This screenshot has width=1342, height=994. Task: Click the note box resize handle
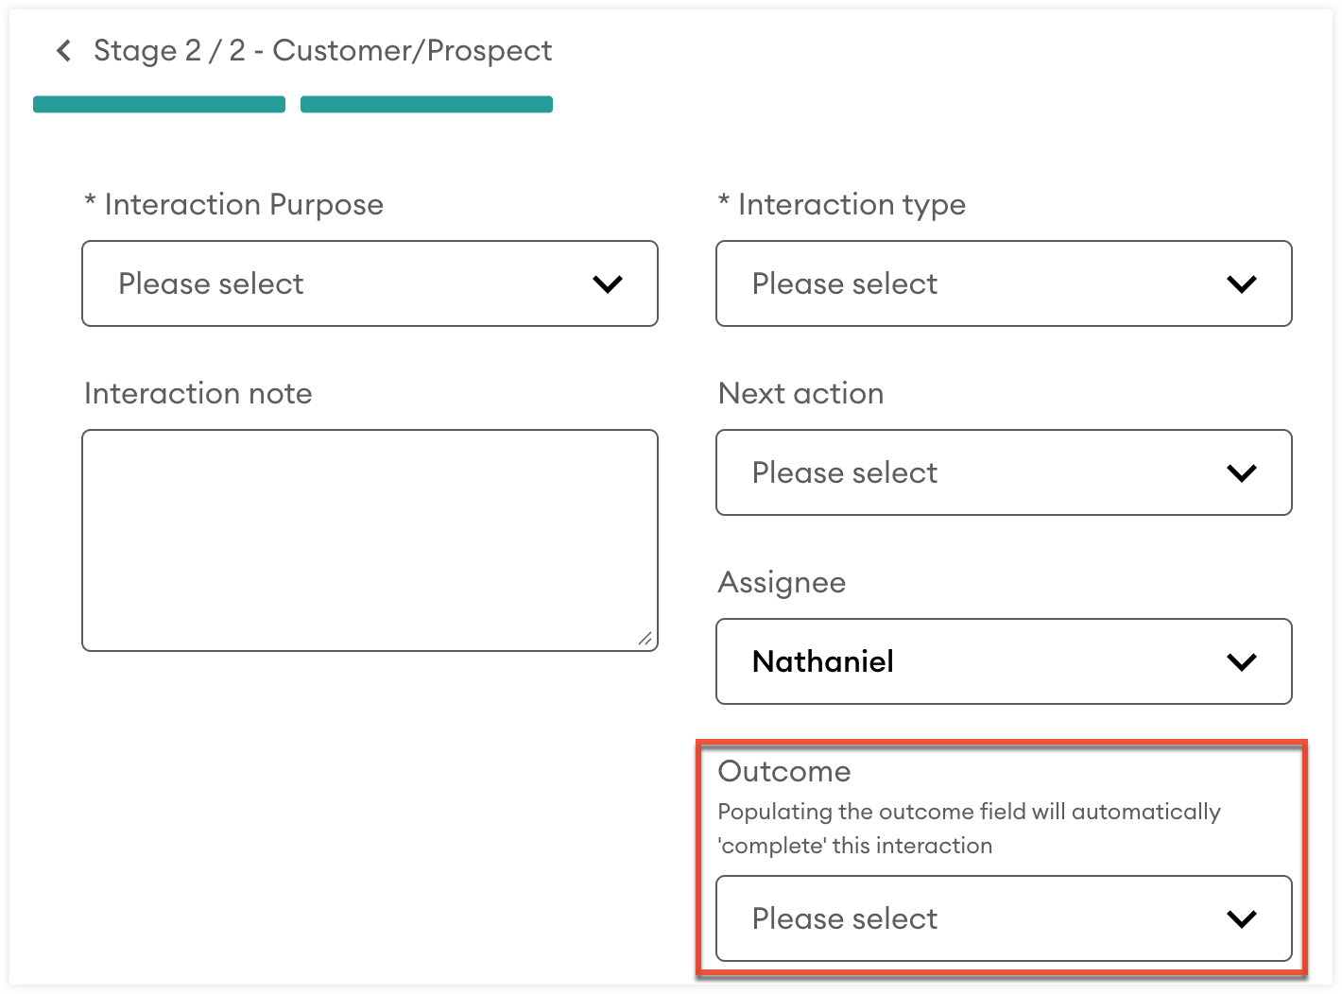click(x=645, y=639)
